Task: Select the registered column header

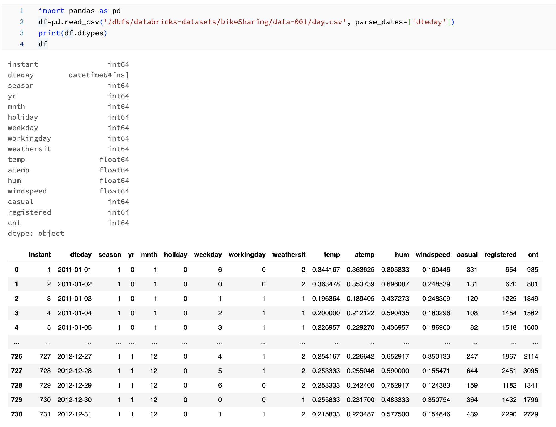Action: pyautogui.click(x=500, y=255)
